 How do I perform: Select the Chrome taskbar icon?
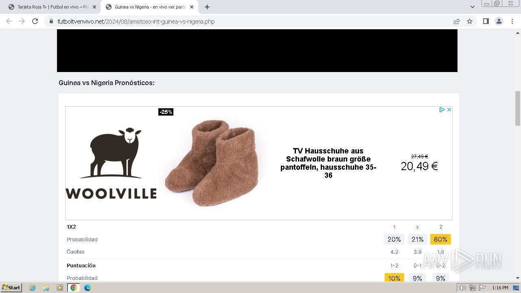click(x=73, y=288)
